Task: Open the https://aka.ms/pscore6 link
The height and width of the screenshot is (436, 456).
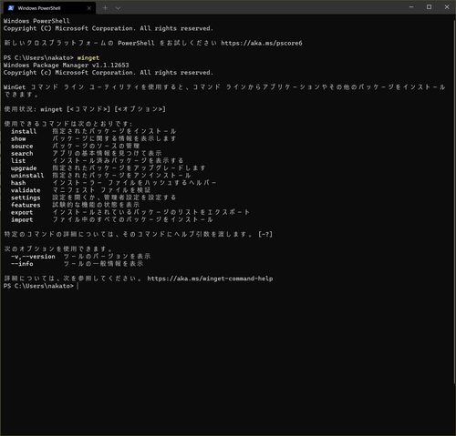Action: 262,43
